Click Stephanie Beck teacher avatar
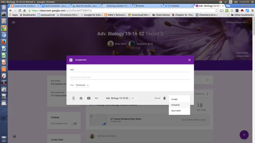Screen dimensions: 255x143 tap(132, 44)
